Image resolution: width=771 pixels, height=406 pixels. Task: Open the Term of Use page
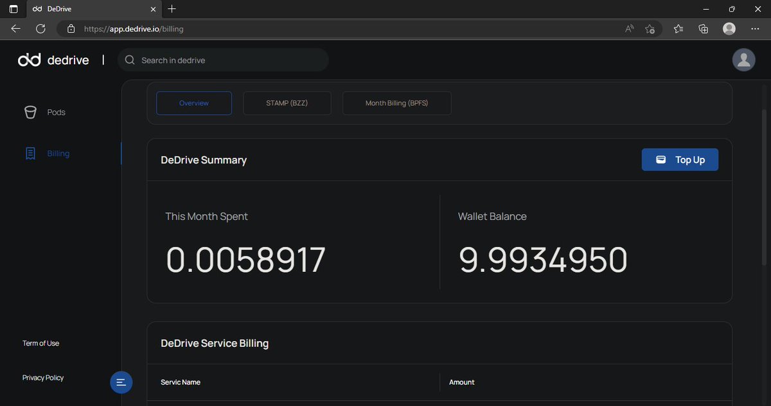pos(40,343)
